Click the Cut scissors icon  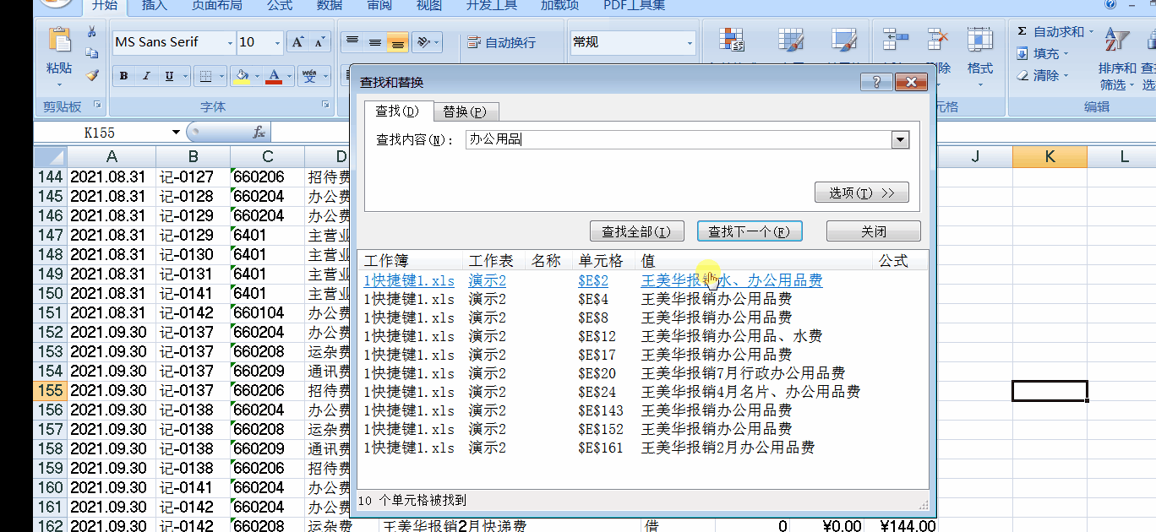[x=91, y=32]
